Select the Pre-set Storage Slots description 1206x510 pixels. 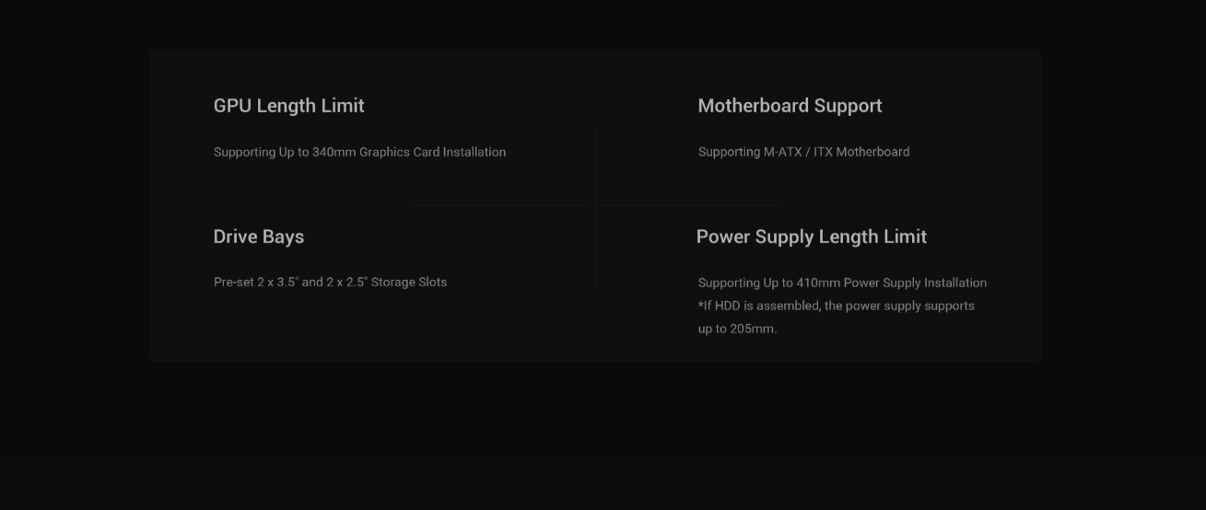point(330,282)
